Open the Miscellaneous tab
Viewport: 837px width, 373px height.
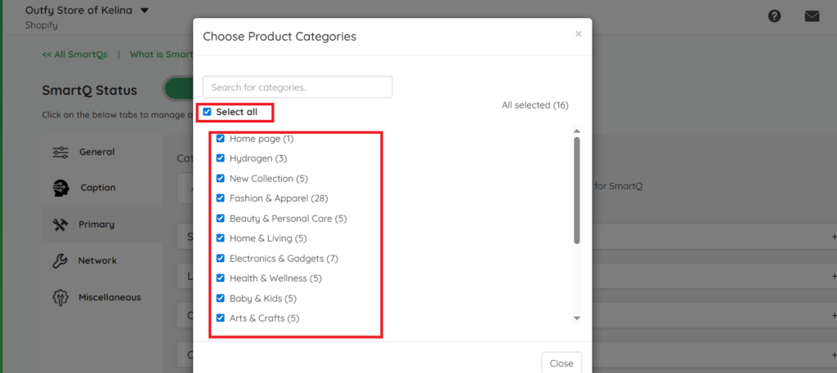109,298
